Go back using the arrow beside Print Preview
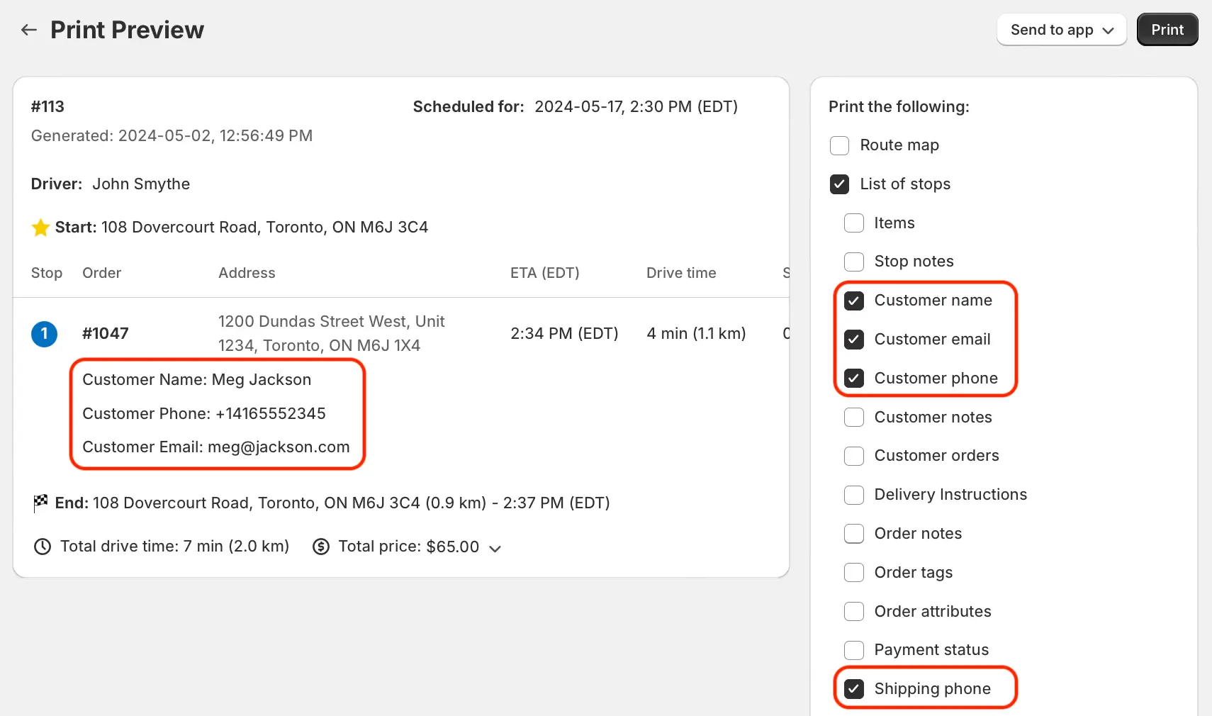 [x=29, y=30]
